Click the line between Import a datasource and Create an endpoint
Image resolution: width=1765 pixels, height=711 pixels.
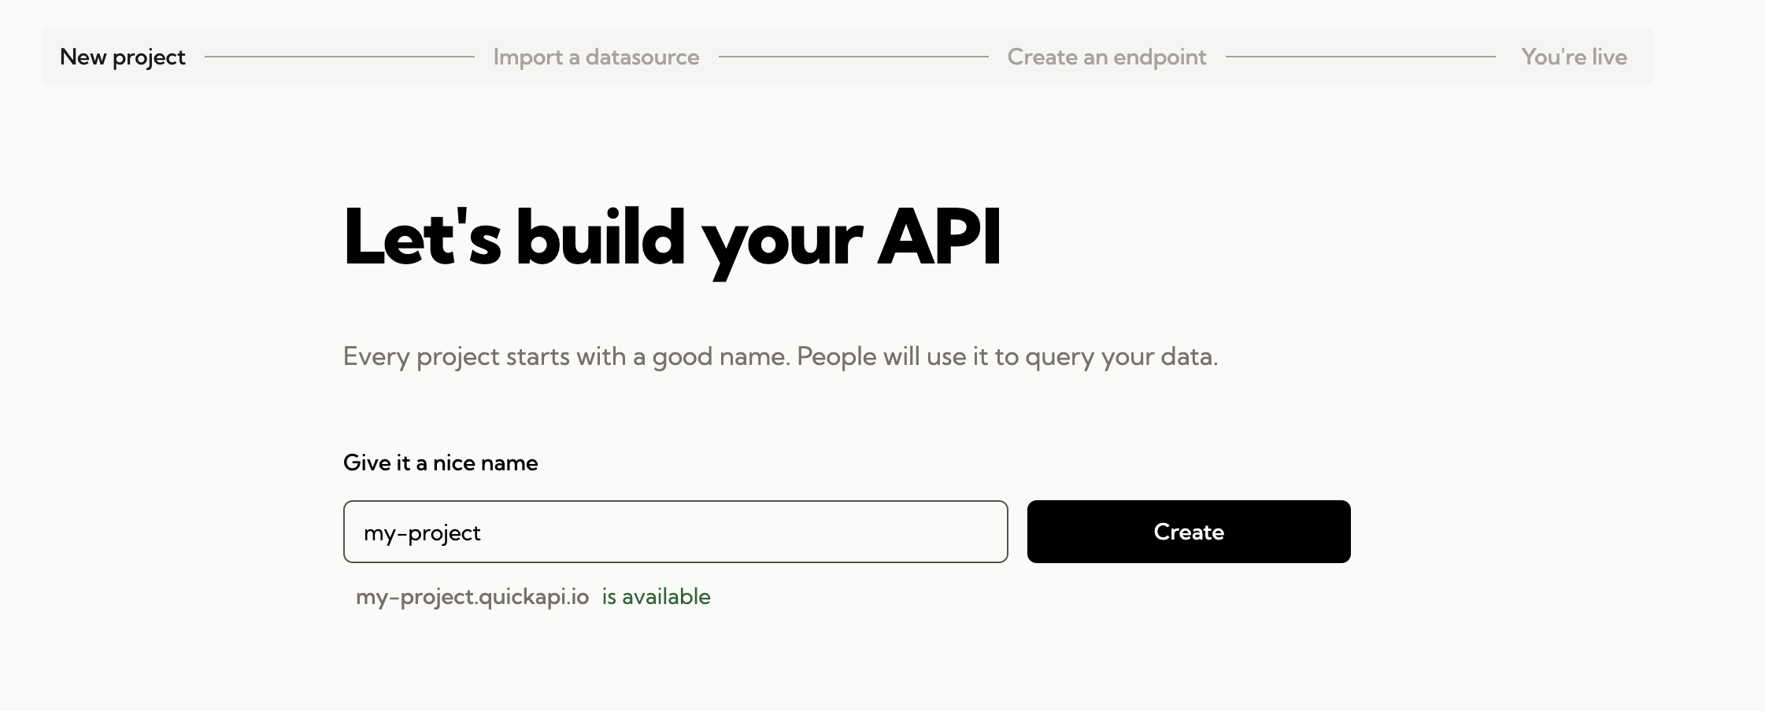coord(853,57)
